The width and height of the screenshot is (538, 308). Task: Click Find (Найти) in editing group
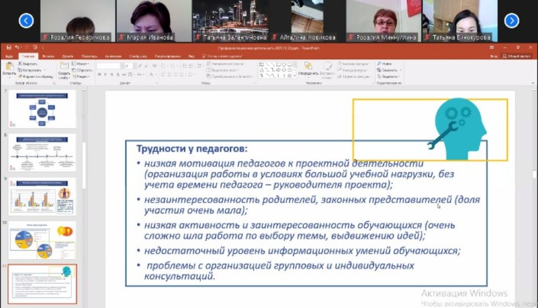pyautogui.click(x=384, y=64)
